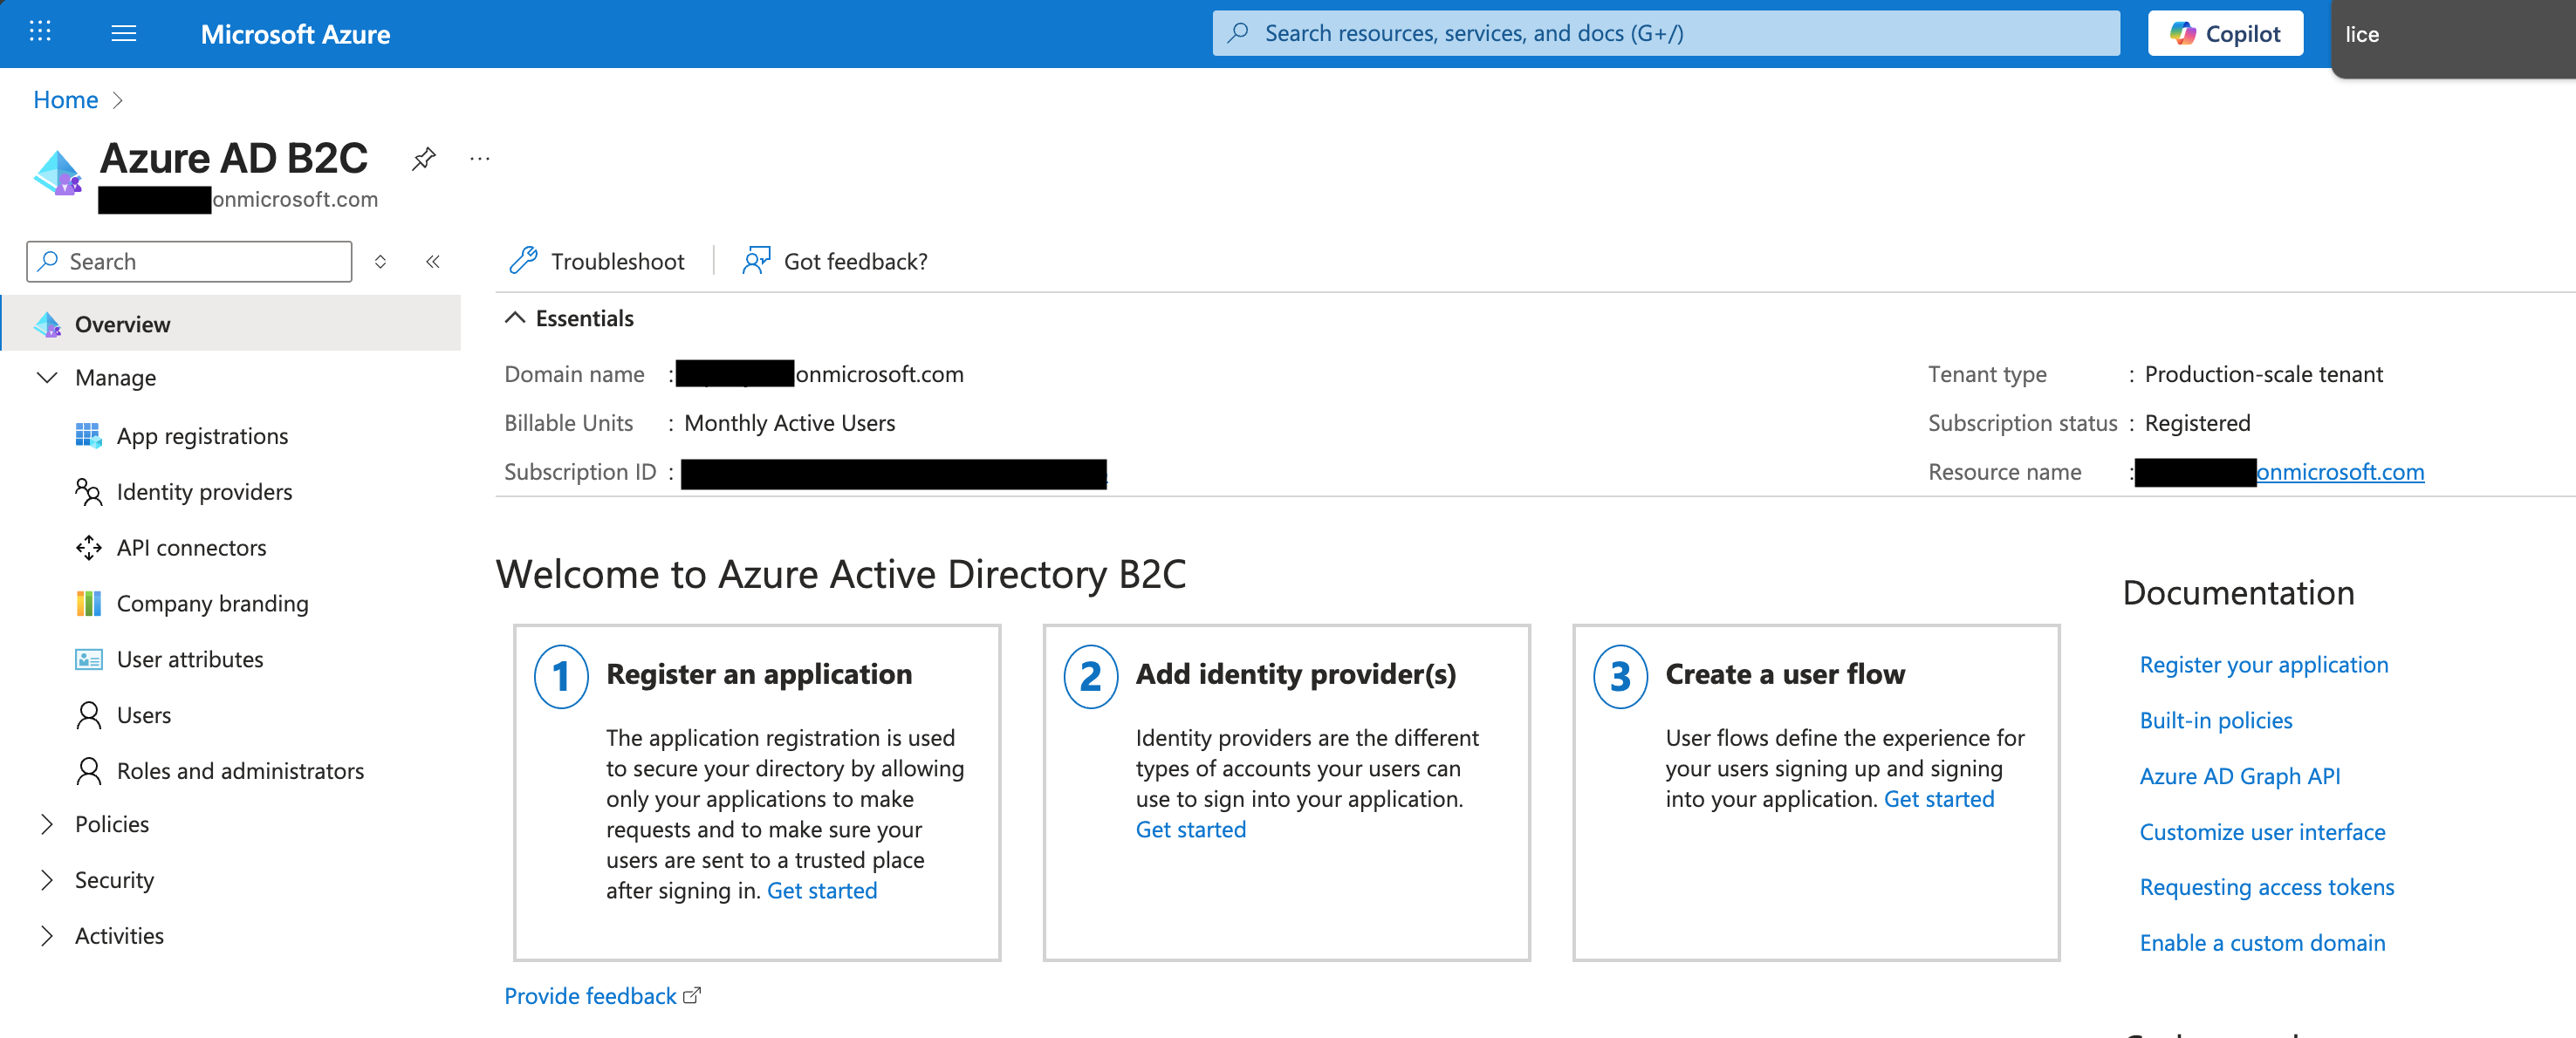Click the User attributes card icon
This screenshot has width=2576, height=1038.
[88, 660]
